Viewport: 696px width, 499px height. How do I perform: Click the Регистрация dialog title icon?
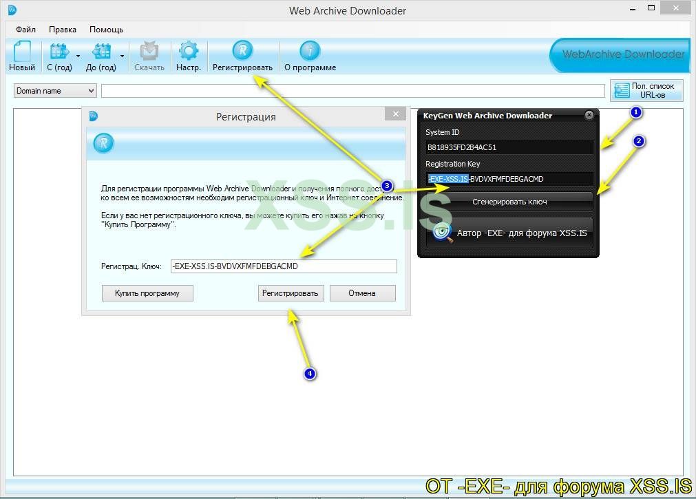point(93,116)
